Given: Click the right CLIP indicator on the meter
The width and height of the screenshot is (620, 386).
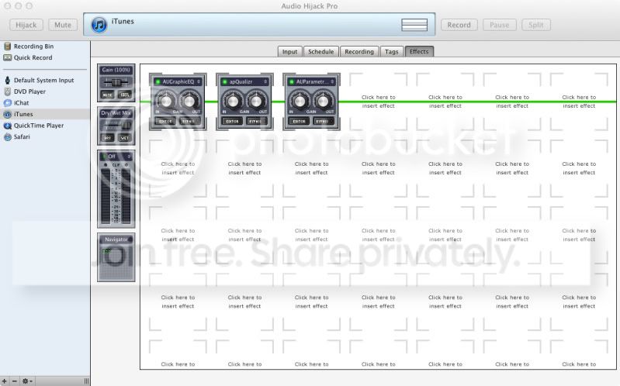Looking at the screenshot, I should [x=126, y=165].
